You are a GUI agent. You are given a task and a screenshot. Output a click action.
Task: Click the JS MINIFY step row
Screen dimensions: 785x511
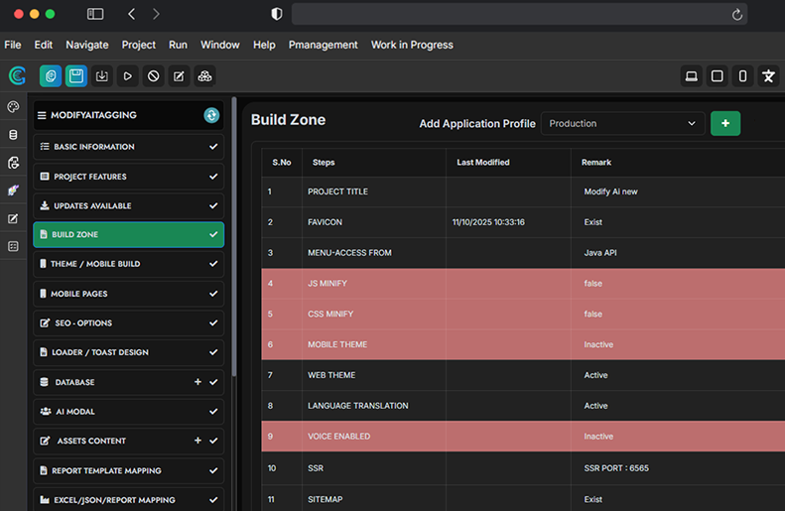523,283
